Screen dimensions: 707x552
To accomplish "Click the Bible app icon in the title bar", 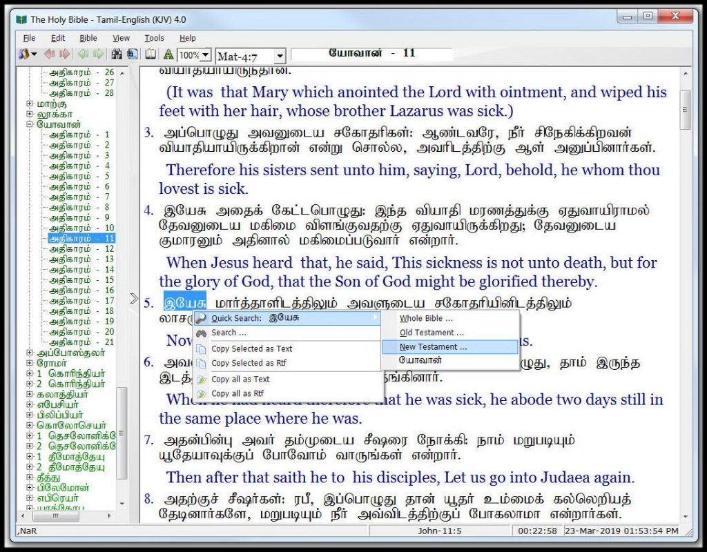I will pos(21,19).
